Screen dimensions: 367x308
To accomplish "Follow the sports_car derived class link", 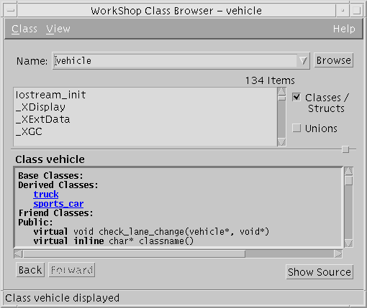I will 58,204.
